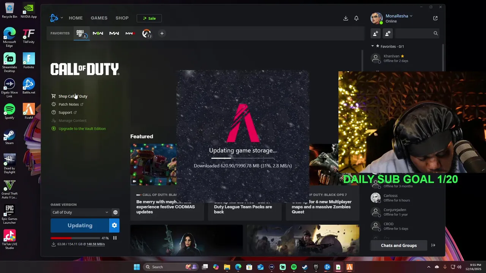Open TikFinity desktop shortcut

pos(29,36)
